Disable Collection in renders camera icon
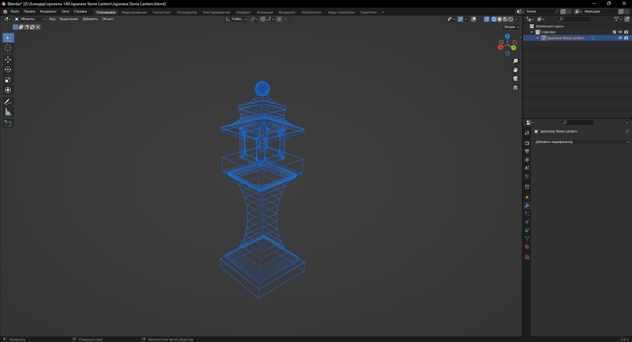632x342 pixels. pyautogui.click(x=626, y=32)
